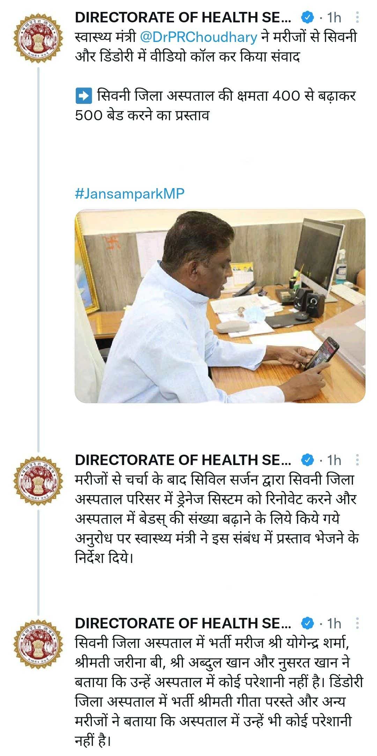The height and width of the screenshot is (756, 377).
Task: Click first tweet's account name heading
Action: 183,17
